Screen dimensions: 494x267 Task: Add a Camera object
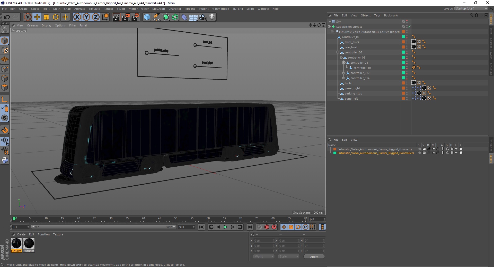(x=203, y=17)
